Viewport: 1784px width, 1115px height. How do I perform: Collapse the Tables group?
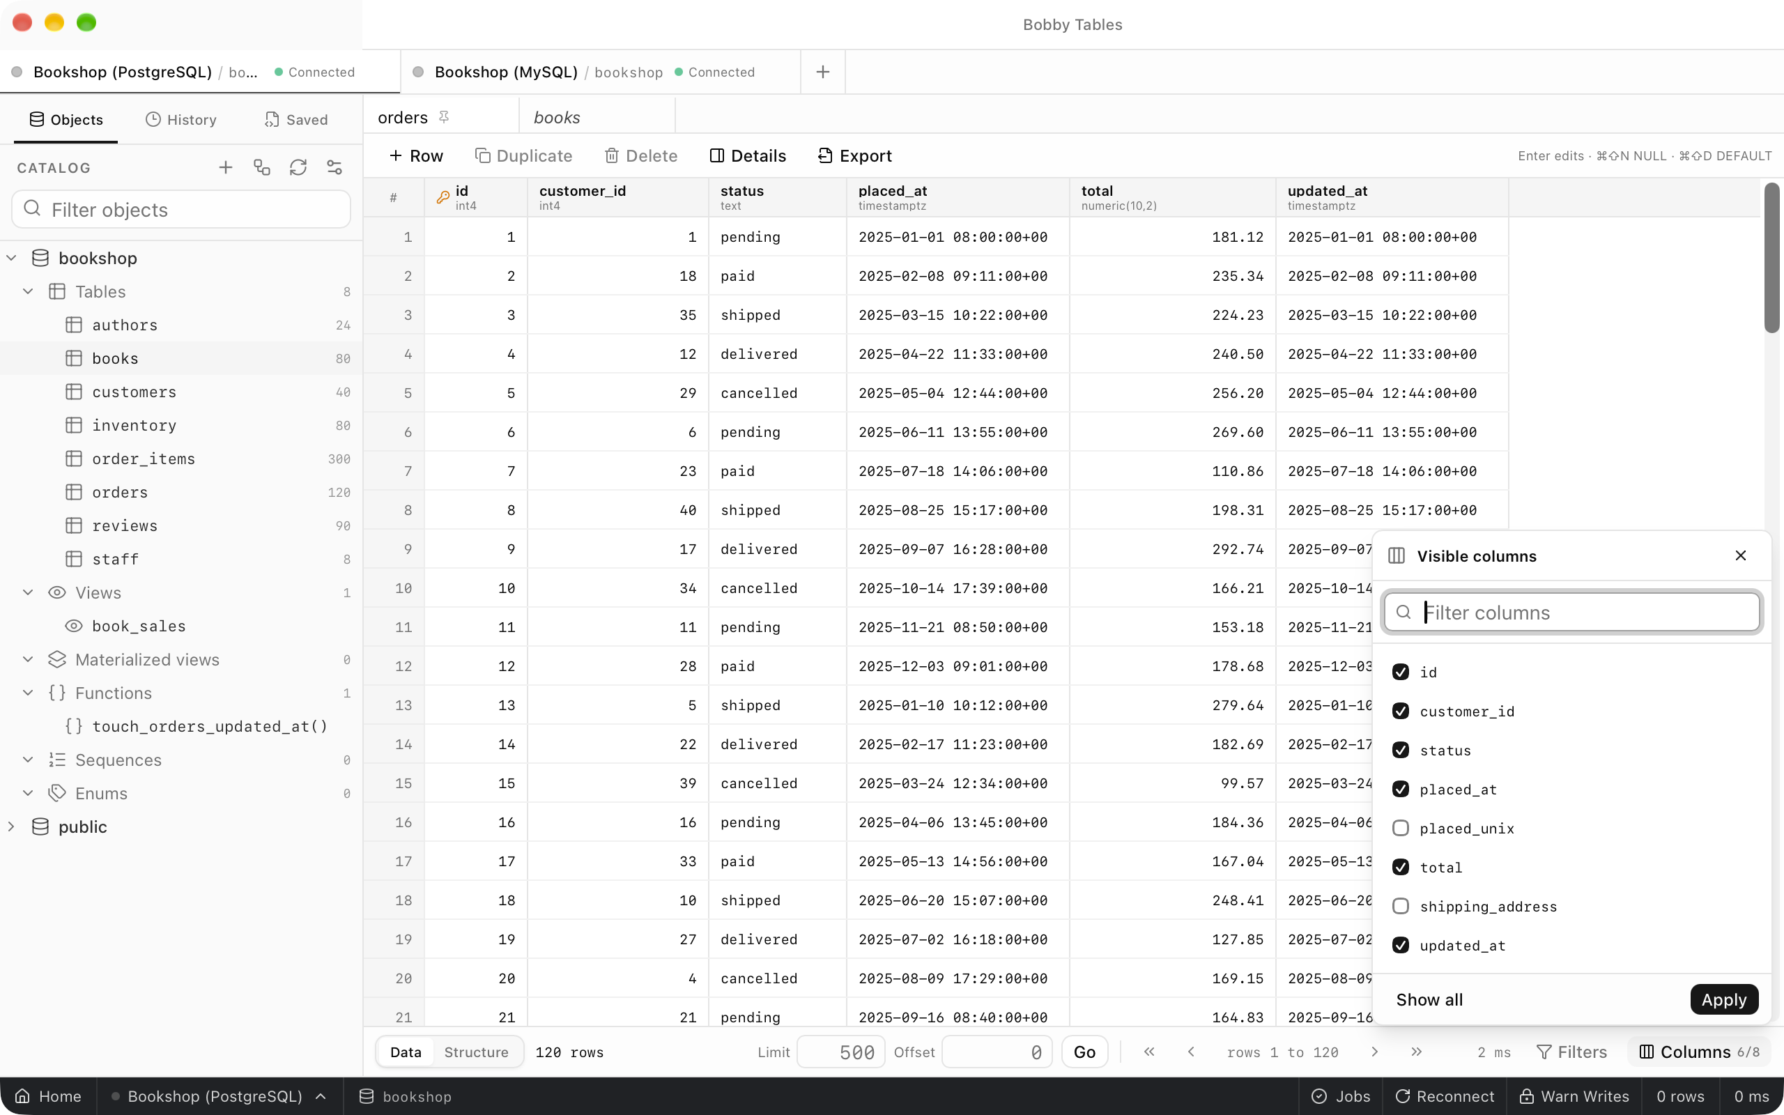[x=28, y=291]
